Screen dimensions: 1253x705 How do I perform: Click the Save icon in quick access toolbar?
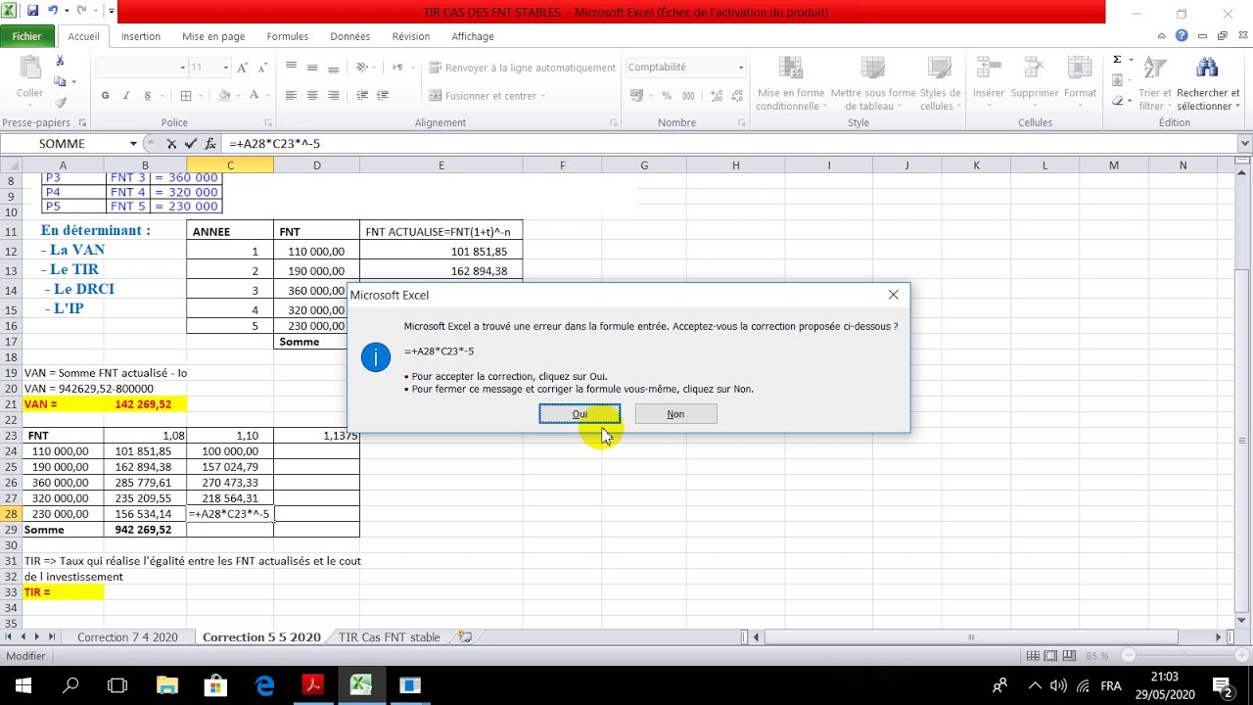tap(32, 12)
